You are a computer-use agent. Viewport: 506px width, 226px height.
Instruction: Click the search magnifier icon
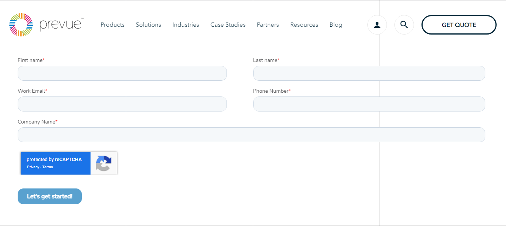(x=404, y=24)
